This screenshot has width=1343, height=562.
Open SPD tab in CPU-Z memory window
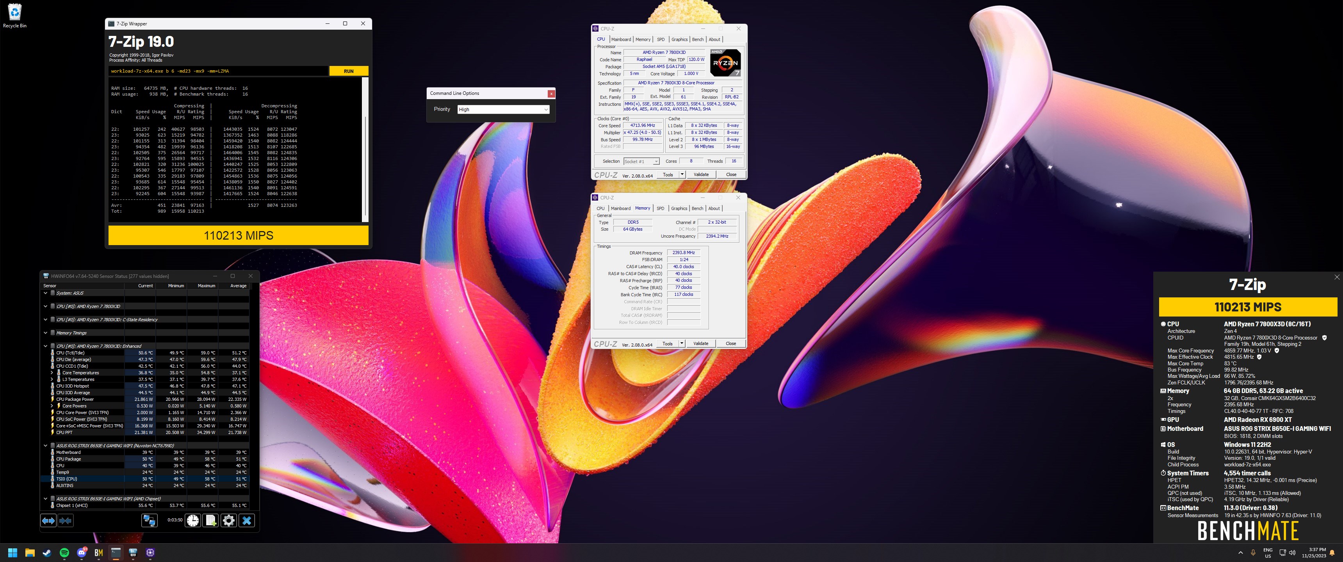(660, 208)
